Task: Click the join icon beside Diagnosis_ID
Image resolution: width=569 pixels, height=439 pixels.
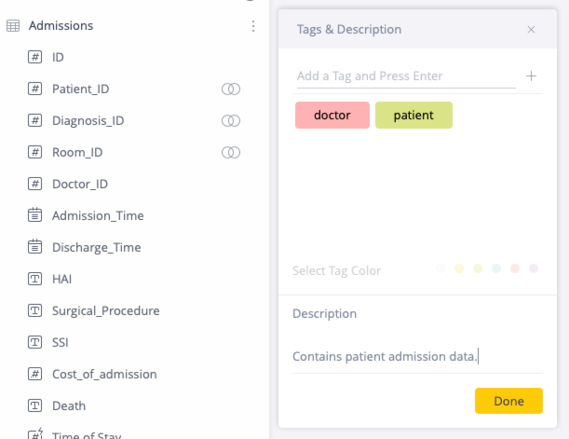Action: click(231, 120)
